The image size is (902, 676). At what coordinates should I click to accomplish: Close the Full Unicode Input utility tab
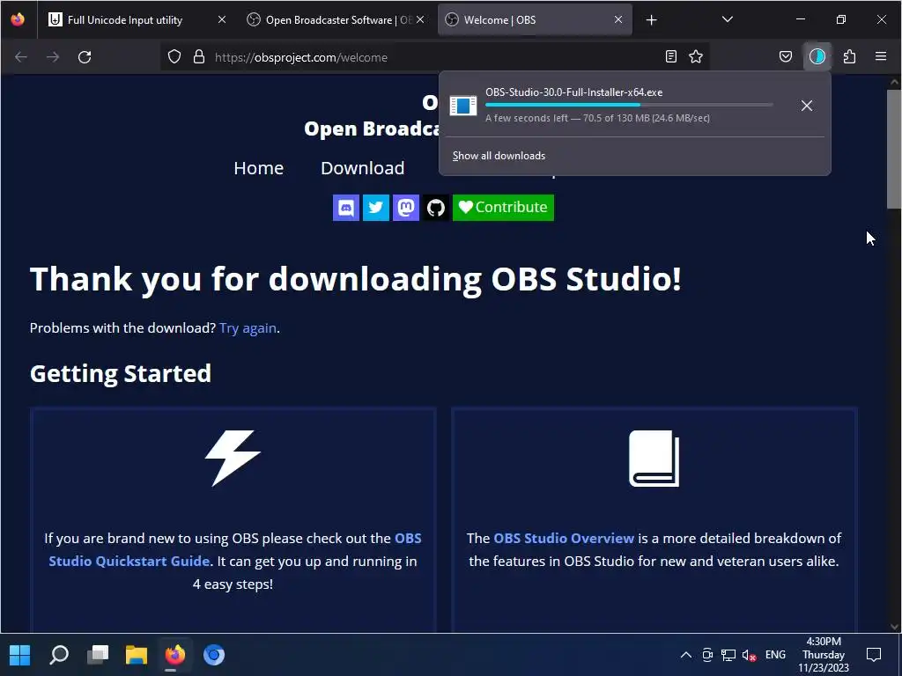click(x=221, y=19)
